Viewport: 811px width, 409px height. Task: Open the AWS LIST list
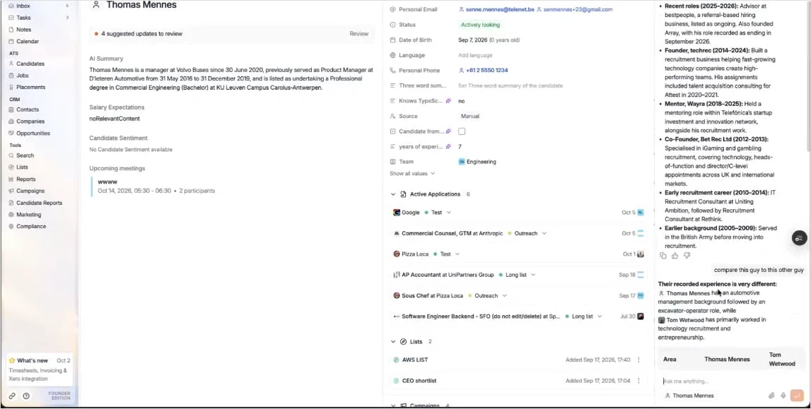click(415, 360)
